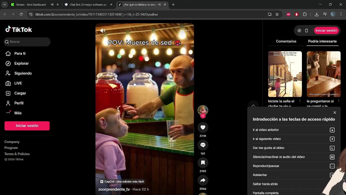
Task: Click the sidebar Iniciar sesión button
Action: [x=27, y=126]
